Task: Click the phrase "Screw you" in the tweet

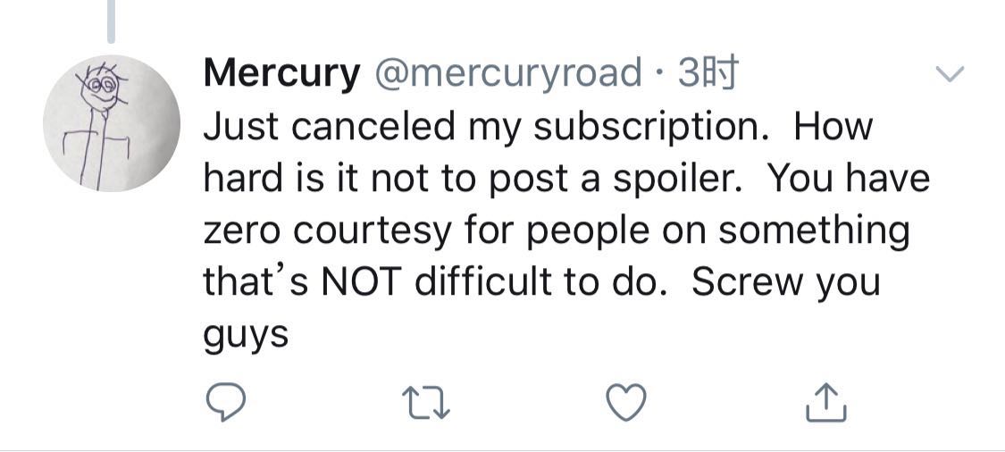Action: [786, 282]
